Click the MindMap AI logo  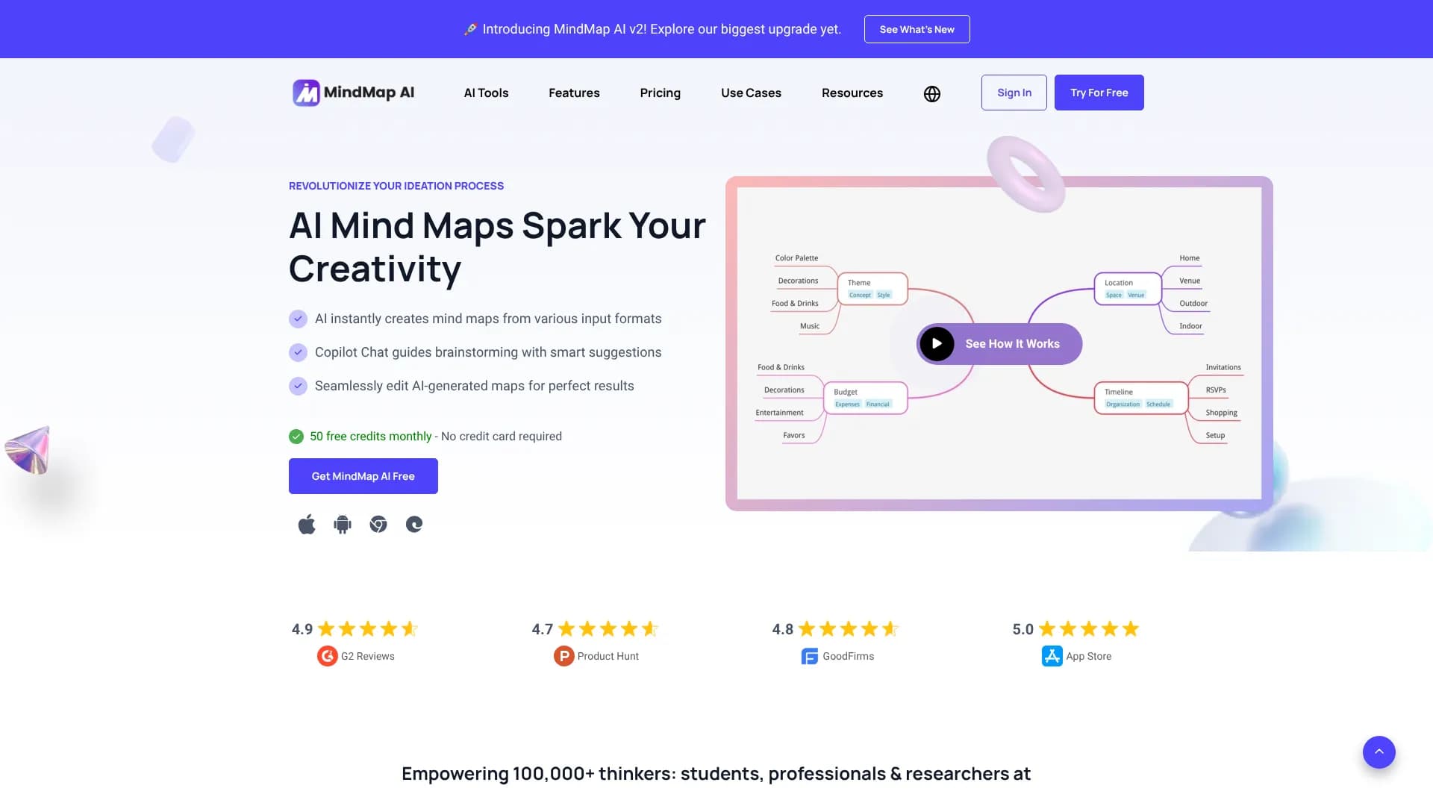click(353, 93)
